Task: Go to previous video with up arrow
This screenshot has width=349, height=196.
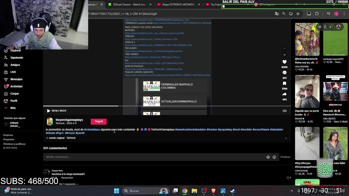Action: (x=284, y=48)
